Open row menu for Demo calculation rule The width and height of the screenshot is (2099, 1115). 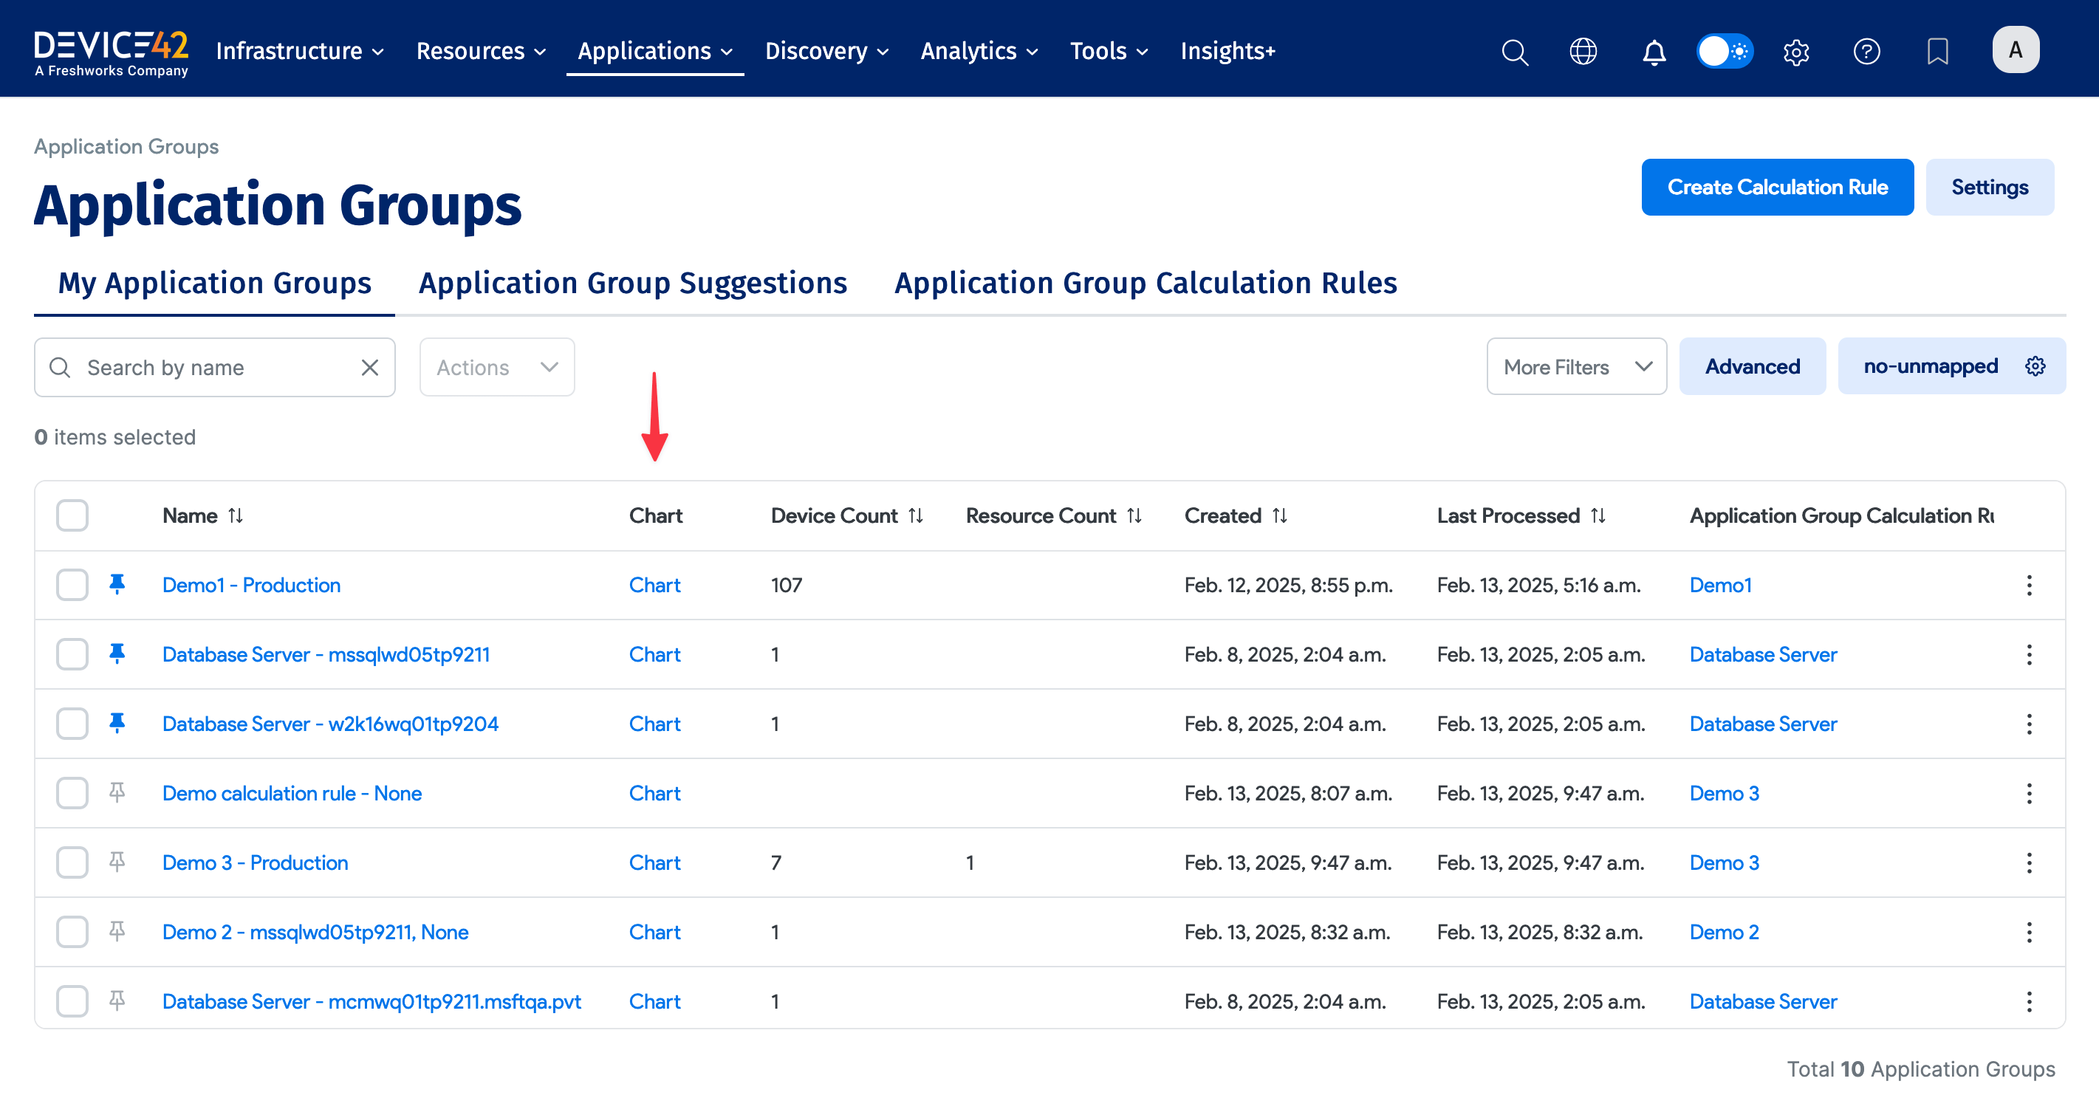[x=2029, y=793]
